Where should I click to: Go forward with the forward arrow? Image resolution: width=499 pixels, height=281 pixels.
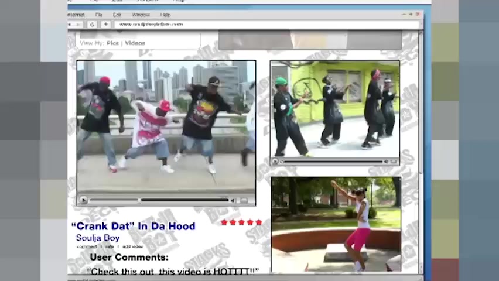click(x=78, y=25)
